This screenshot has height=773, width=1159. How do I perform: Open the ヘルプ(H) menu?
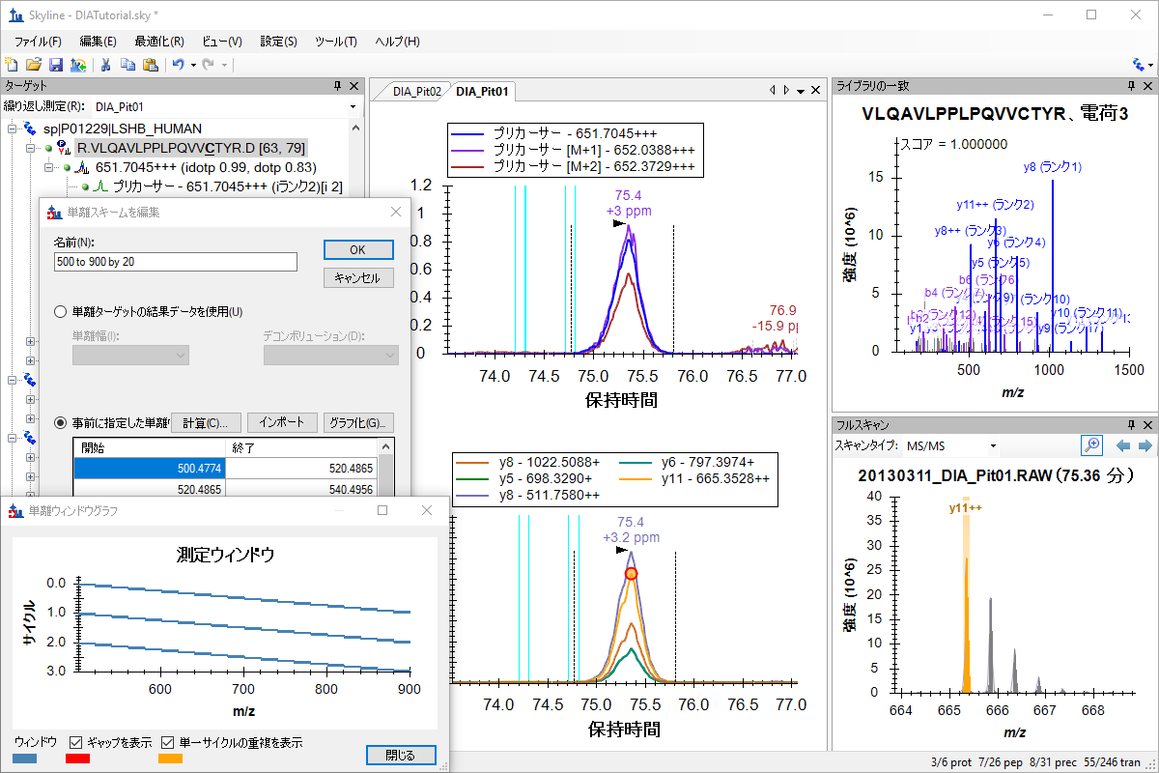tap(397, 42)
